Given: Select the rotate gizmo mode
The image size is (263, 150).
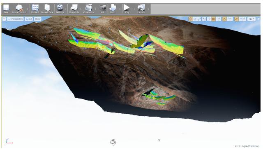Looking at the screenshot, I should pos(195,19).
